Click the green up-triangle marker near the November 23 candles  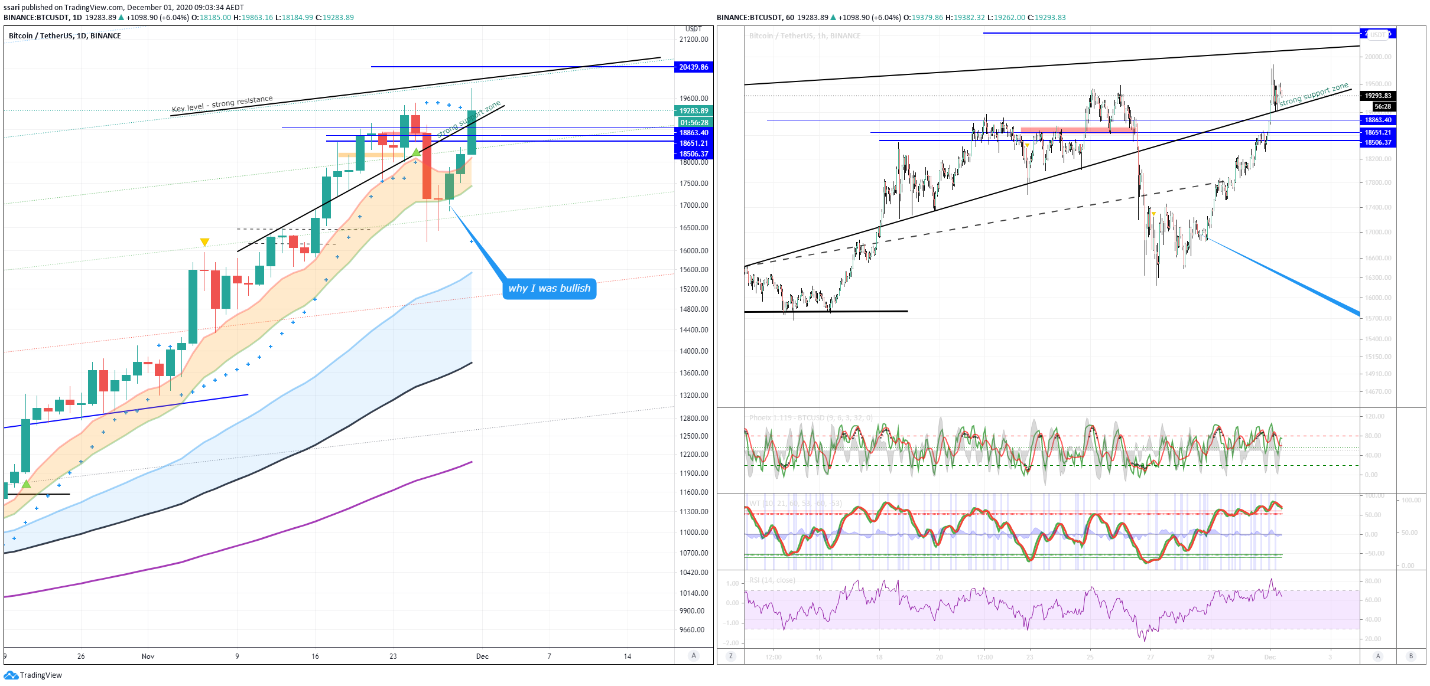416,152
